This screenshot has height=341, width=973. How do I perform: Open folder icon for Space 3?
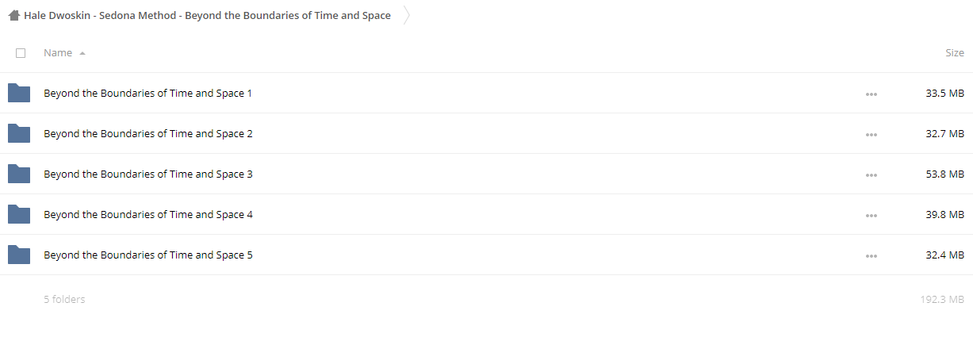pos(19,174)
